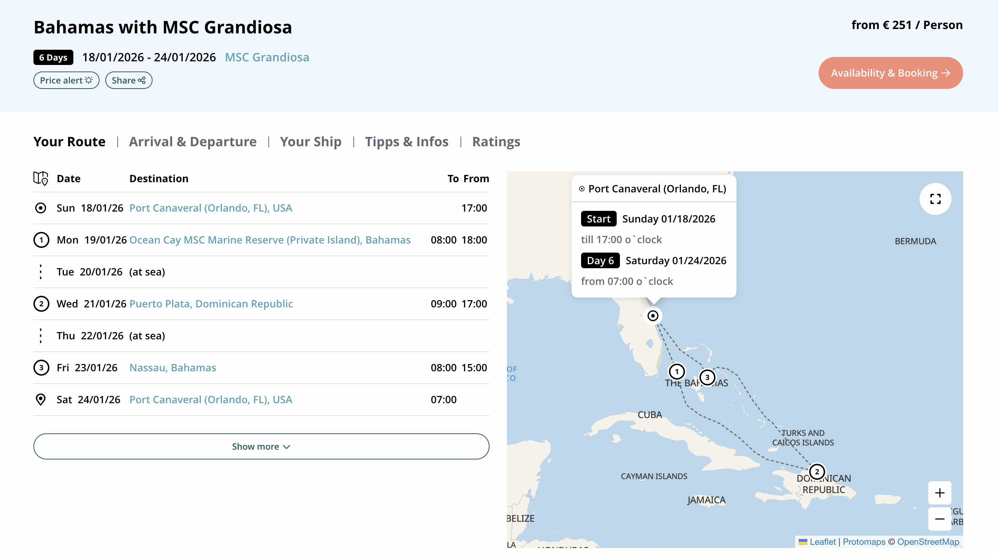Open the fullscreen map view
The height and width of the screenshot is (556, 998).
935,199
